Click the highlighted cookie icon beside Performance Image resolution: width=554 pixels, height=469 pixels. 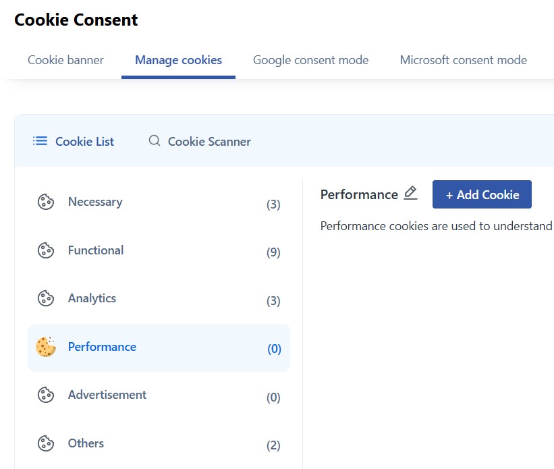pyautogui.click(x=45, y=346)
